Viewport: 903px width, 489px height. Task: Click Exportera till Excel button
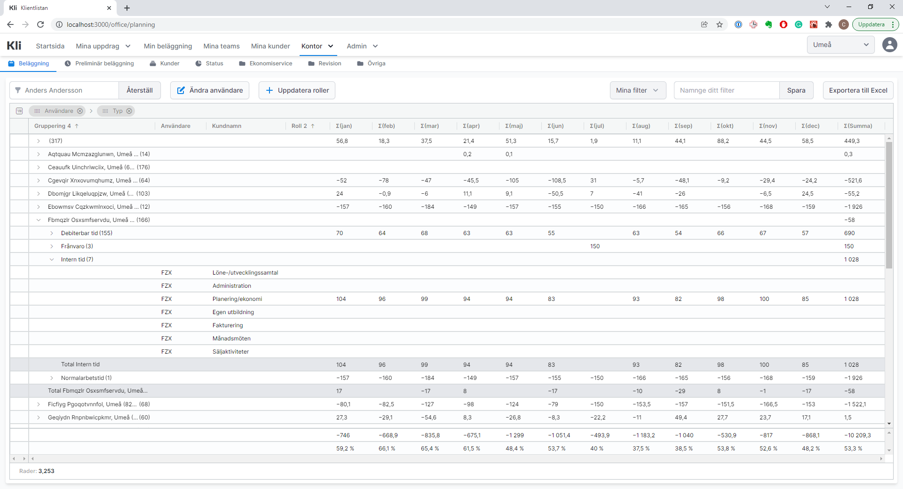pyautogui.click(x=858, y=90)
